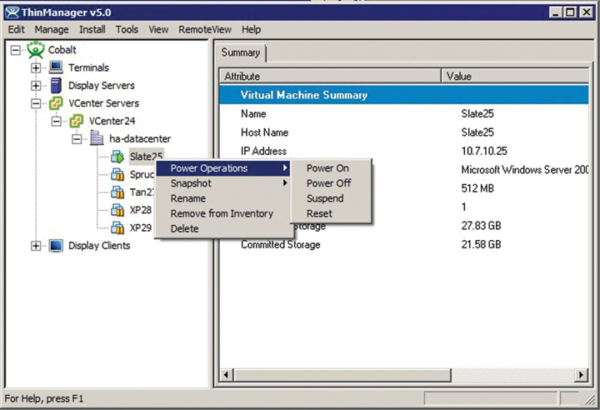Select the Terminals tree label

(x=88, y=67)
